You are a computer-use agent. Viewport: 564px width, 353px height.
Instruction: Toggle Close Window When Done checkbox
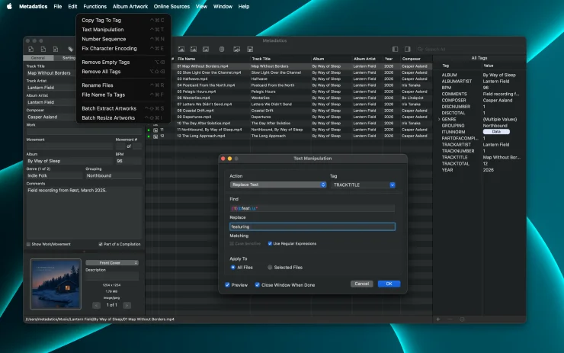tap(257, 285)
